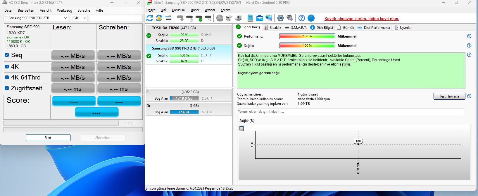
Task: Click the Testi Tekrarla button
Action: click(449, 96)
